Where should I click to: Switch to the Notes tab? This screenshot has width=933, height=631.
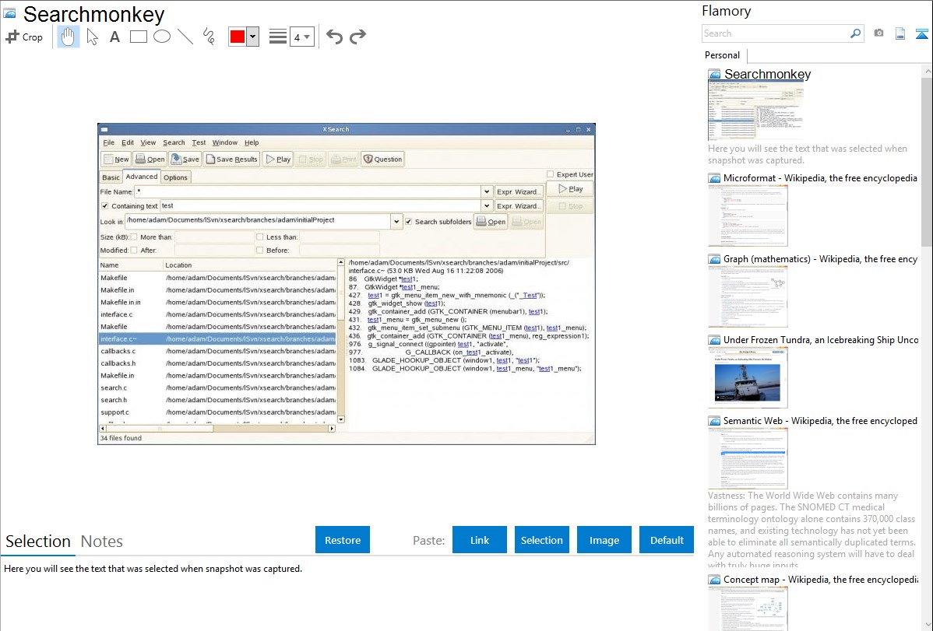pyautogui.click(x=102, y=542)
